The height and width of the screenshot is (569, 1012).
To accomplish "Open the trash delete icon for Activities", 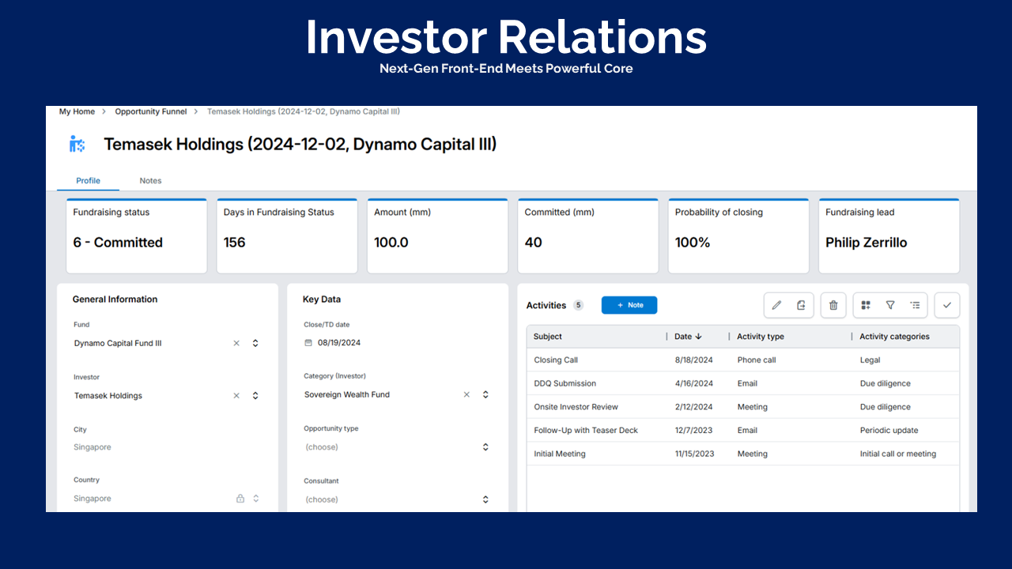I will [x=833, y=305].
